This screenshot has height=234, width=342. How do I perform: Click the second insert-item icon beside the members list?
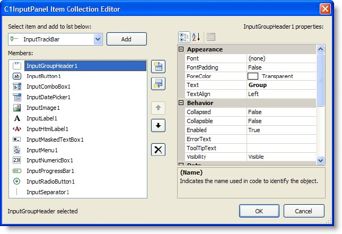click(158, 84)
